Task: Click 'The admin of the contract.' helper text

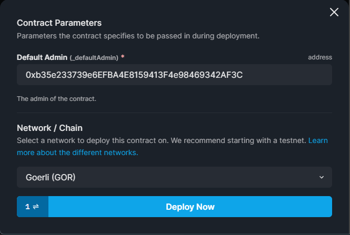Action: [56, 99]
